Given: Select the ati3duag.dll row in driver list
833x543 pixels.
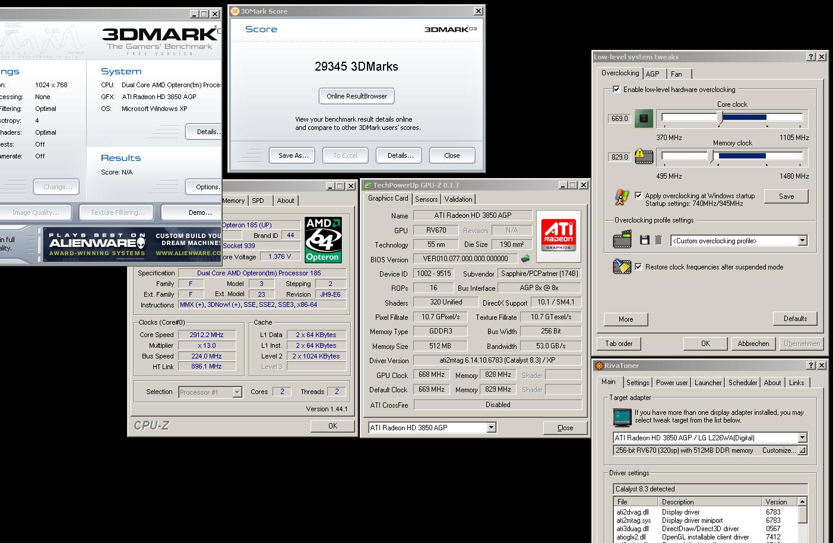Looking at the screenshot, I should 705,529.
